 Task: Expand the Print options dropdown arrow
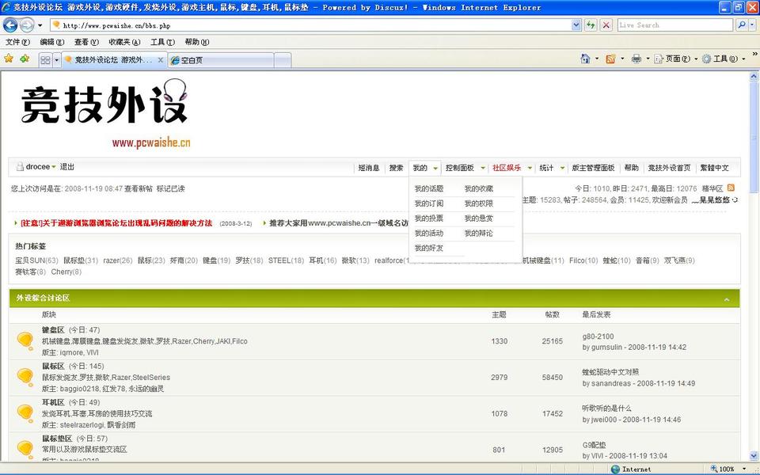click(x=648, y=59)
